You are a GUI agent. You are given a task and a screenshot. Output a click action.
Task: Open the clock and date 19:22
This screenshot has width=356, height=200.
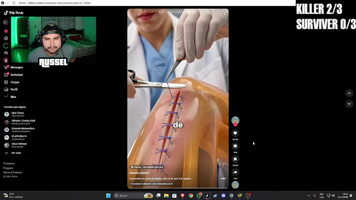343,196
